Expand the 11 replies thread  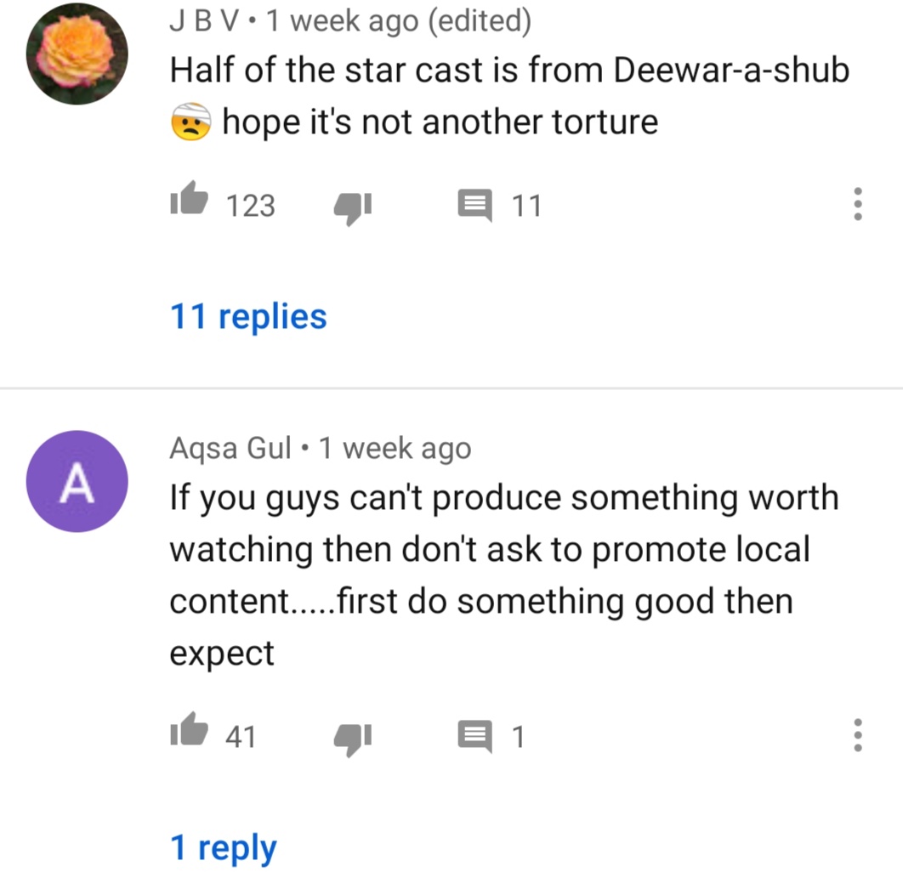tap(248, 317)
